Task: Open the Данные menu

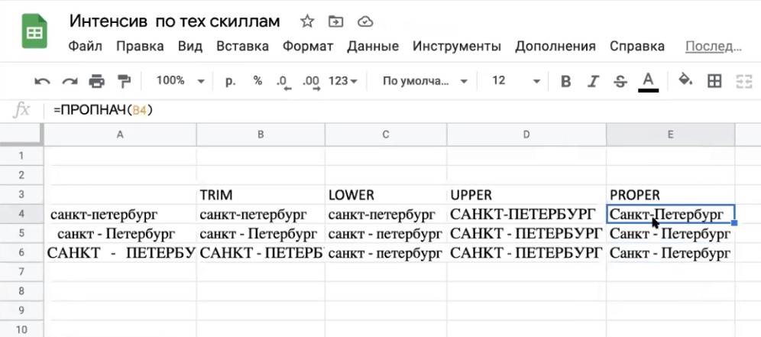Action: point(373,47)
